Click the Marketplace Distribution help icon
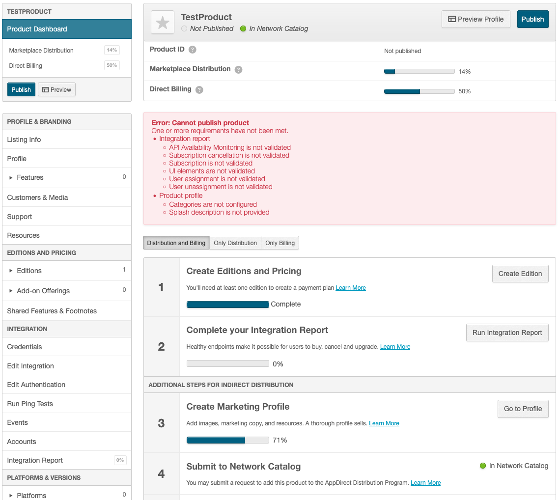The image size is (560, 500). (238, 70)
